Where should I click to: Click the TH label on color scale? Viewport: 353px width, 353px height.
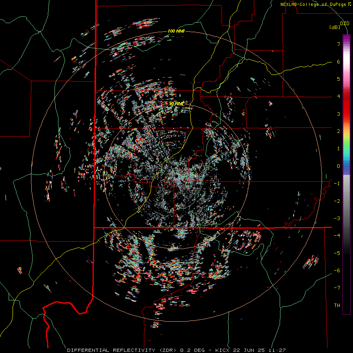click(337, 306)
